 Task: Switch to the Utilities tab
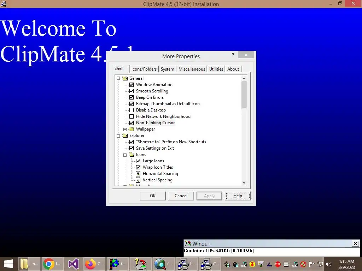point(216,69)
